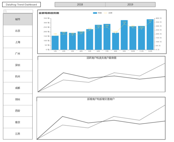Click into the city search field
The width and height of the screenshot is (174, 142).
click(18, 11)
